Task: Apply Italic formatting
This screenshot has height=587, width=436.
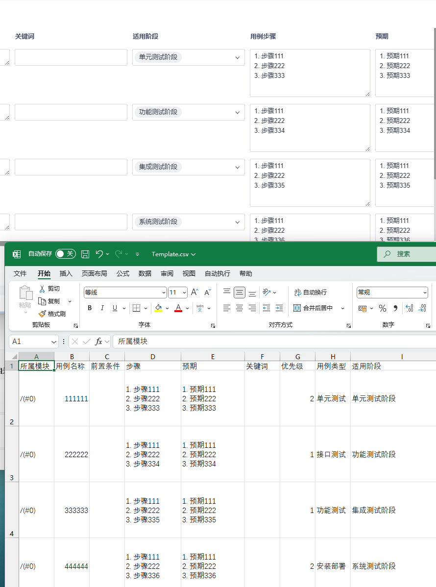Action: pos(102,308)
